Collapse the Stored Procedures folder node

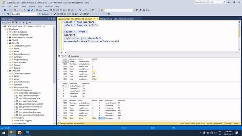coord(12,90)
